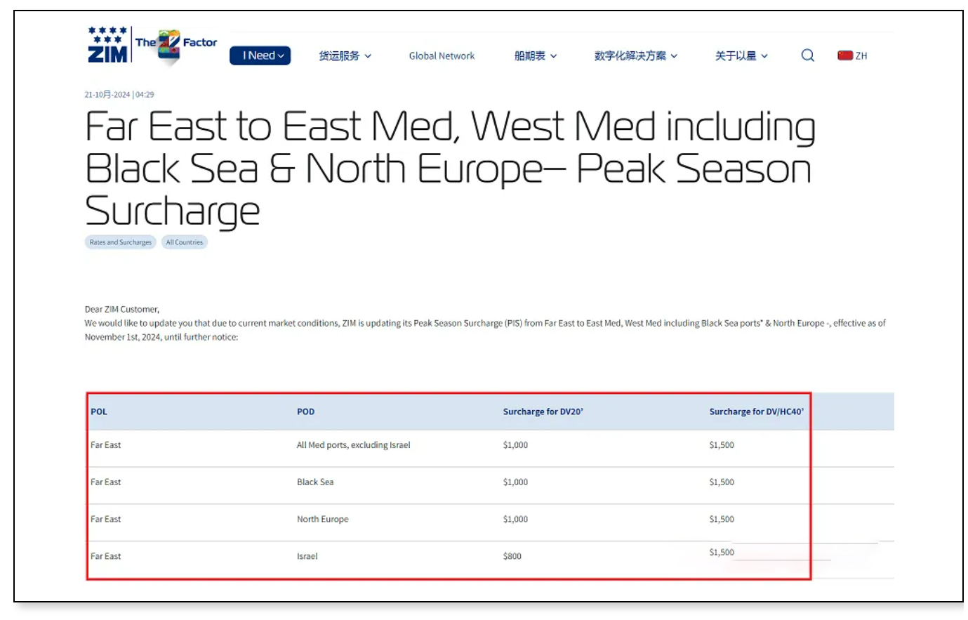The height and width of the screenshot is (620, 968).
Task: Click the Surcharge for DV20' column header
Action: (543, 411)
